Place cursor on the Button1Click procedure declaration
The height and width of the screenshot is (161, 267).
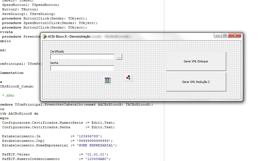click(x=44, y=18)
